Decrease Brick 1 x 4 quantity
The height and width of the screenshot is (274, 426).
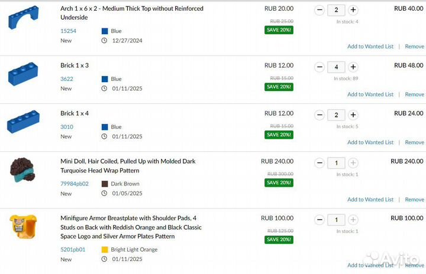[x=319, y=115]
